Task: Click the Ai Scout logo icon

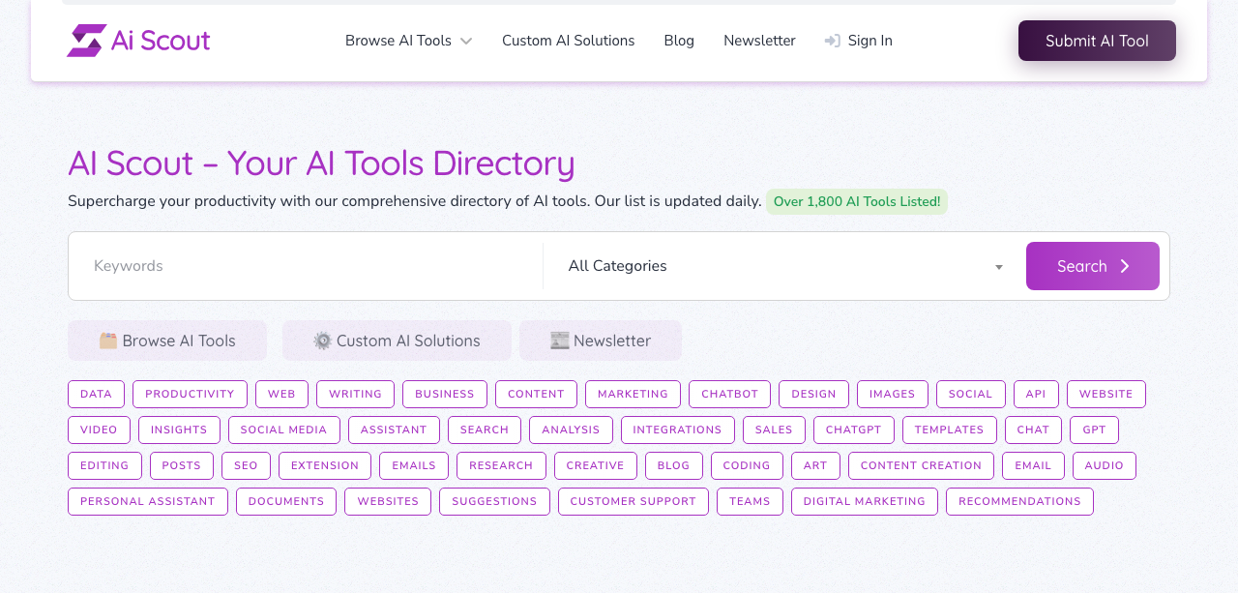Action: pos(86,41)
